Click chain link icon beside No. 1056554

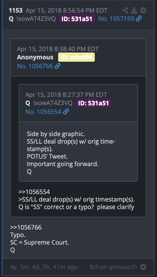coord(66,112)
